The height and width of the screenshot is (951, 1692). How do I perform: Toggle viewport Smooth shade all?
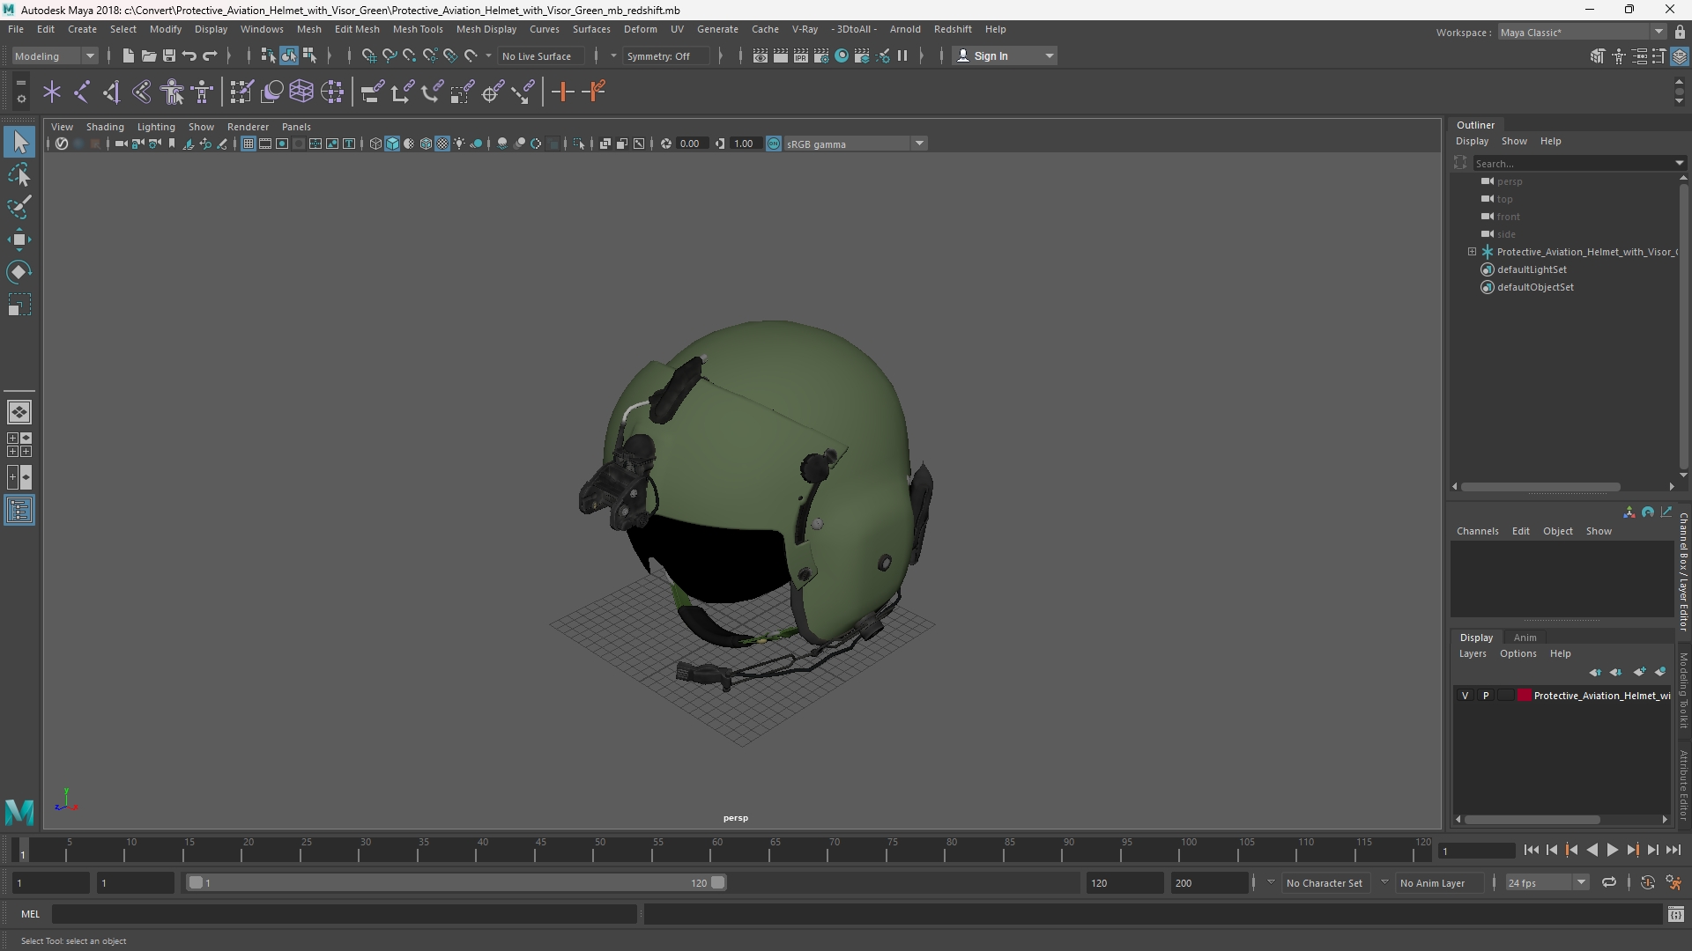(x=392, y=144)
